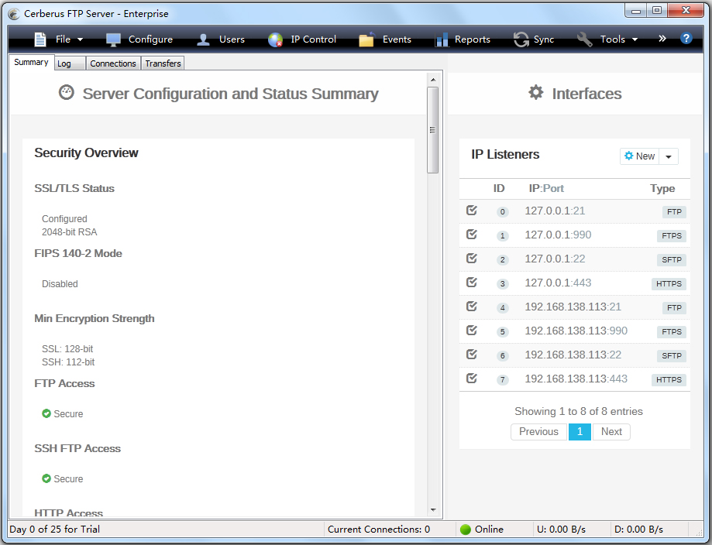Viewport: 712px width, 545px height.
Task: Go to the Previous listeners page
Action: [538, 431]
